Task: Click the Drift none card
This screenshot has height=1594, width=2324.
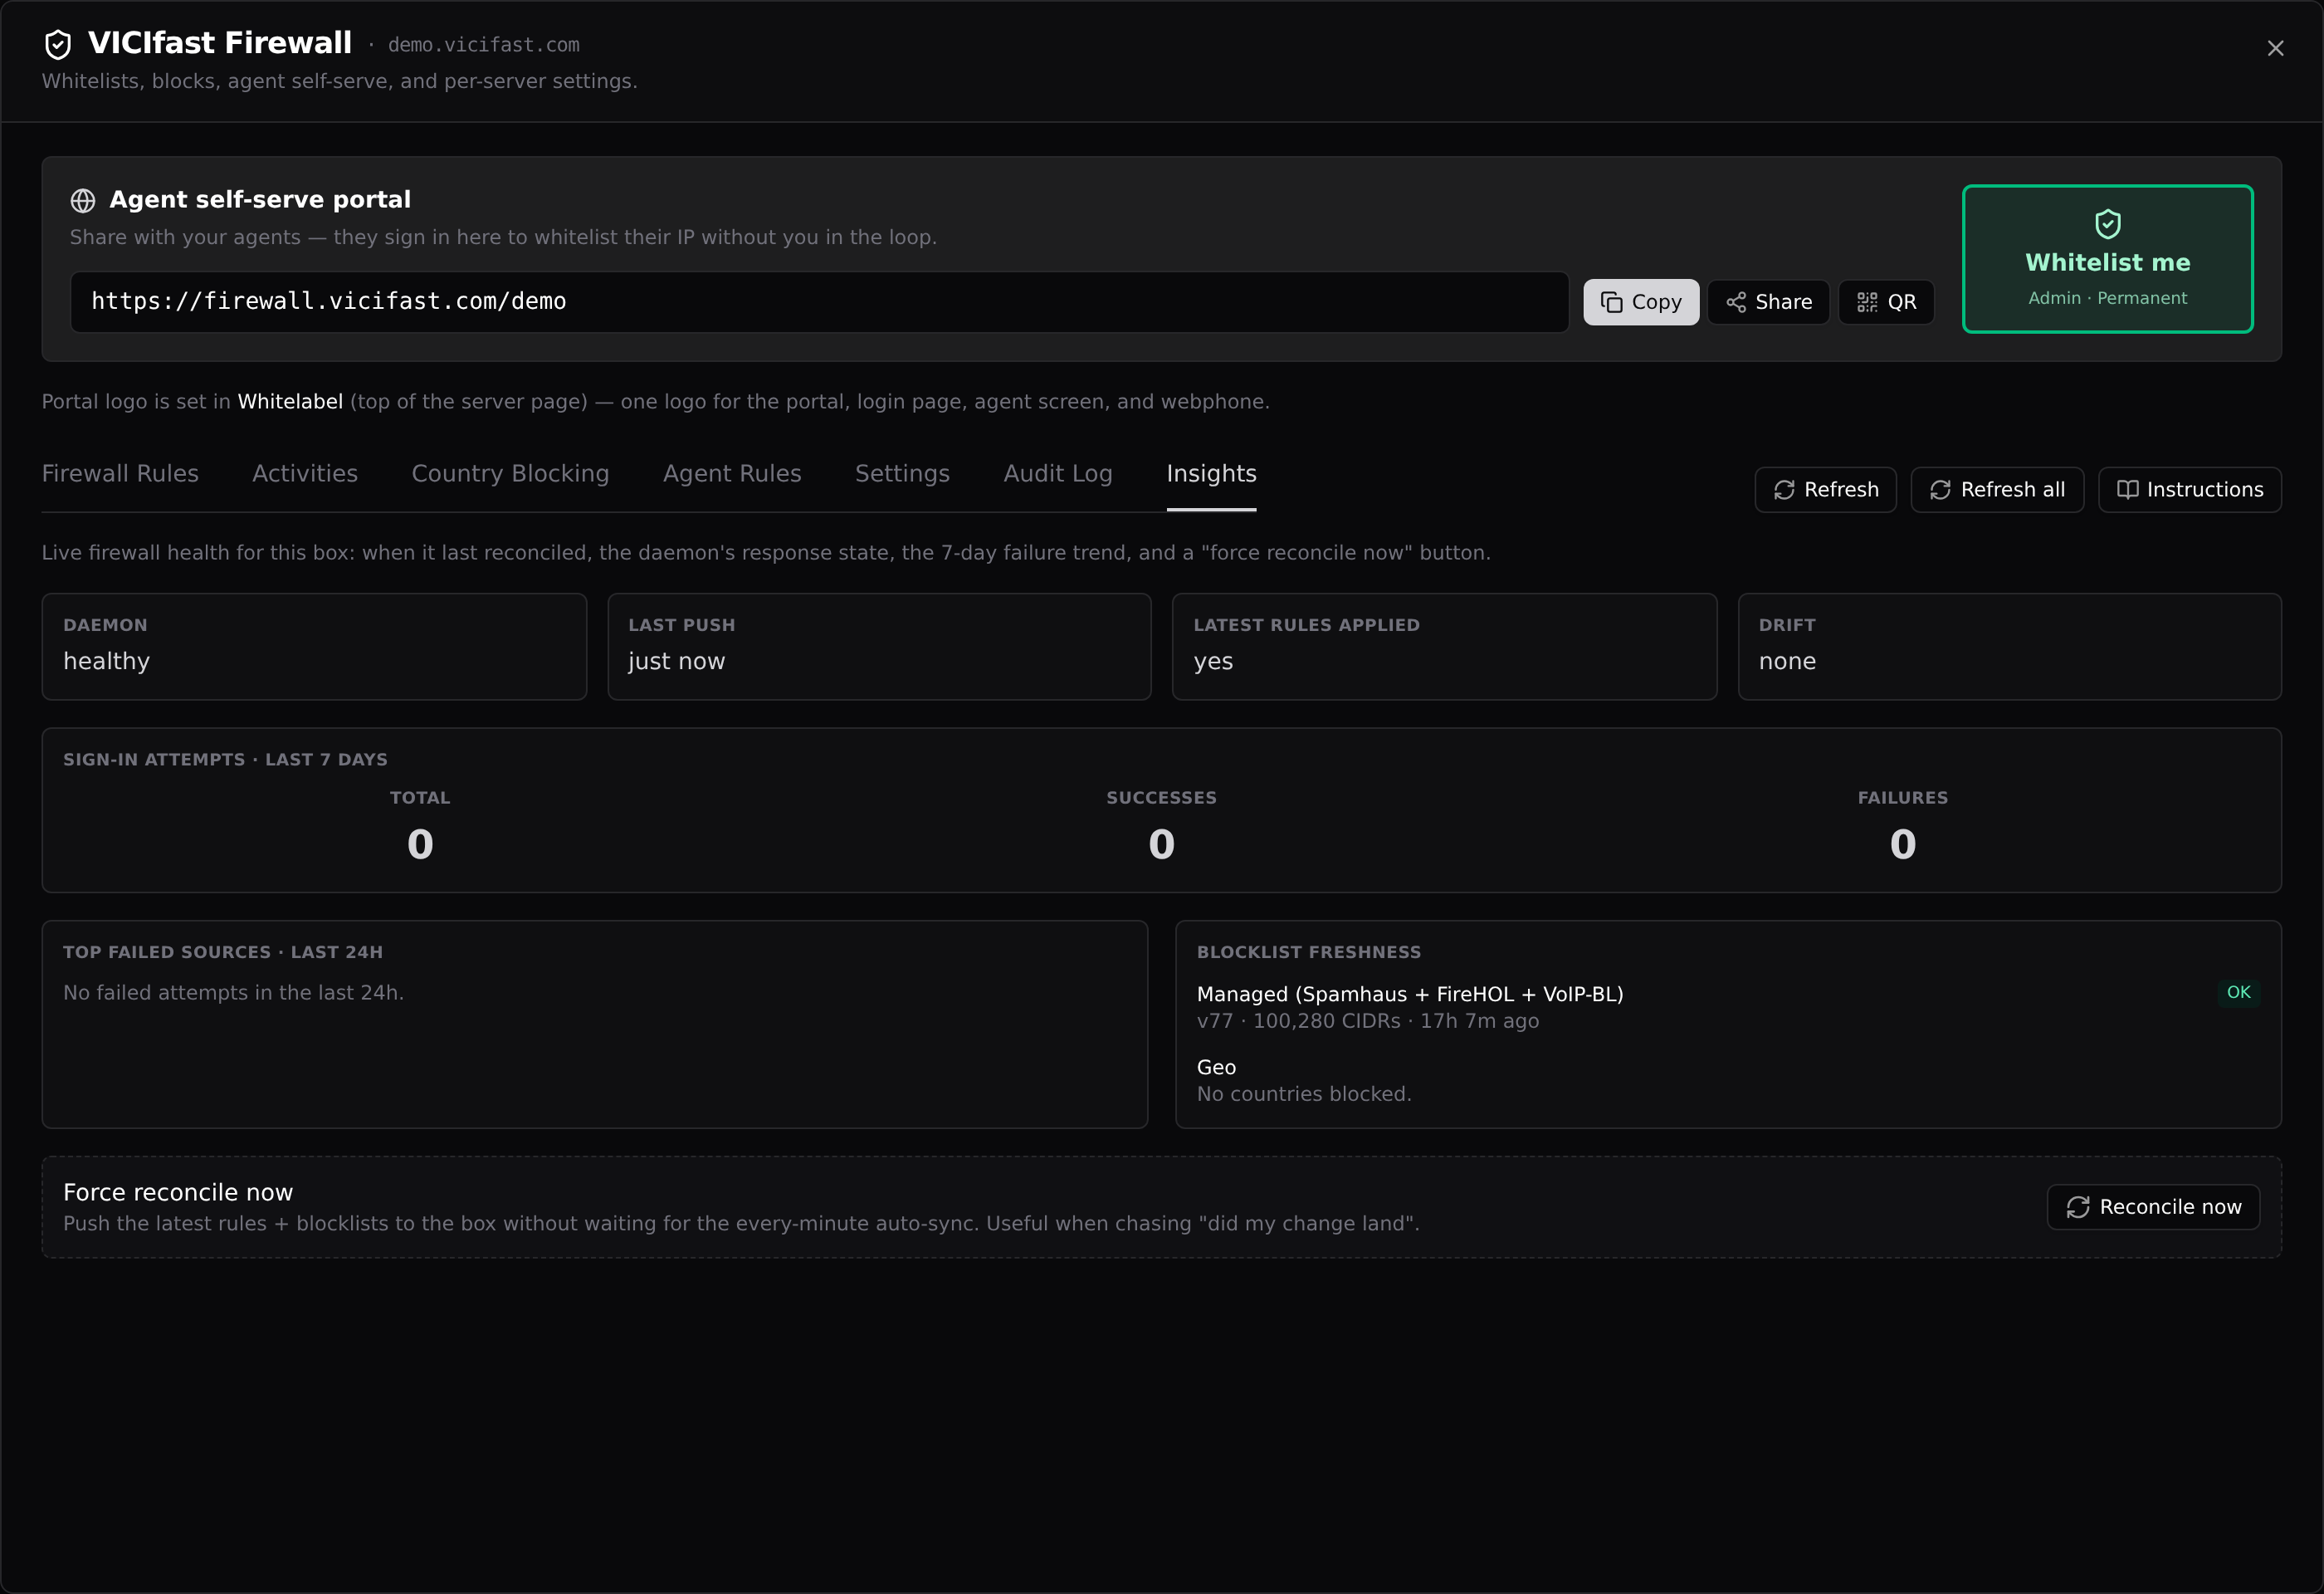Action: (2009, 647)
